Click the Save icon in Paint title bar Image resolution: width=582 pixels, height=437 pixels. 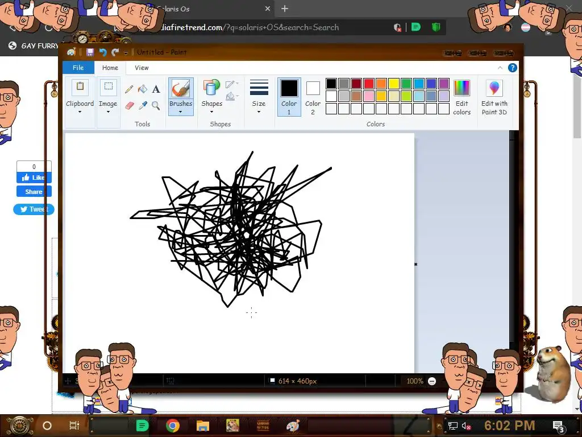point(90,52)
